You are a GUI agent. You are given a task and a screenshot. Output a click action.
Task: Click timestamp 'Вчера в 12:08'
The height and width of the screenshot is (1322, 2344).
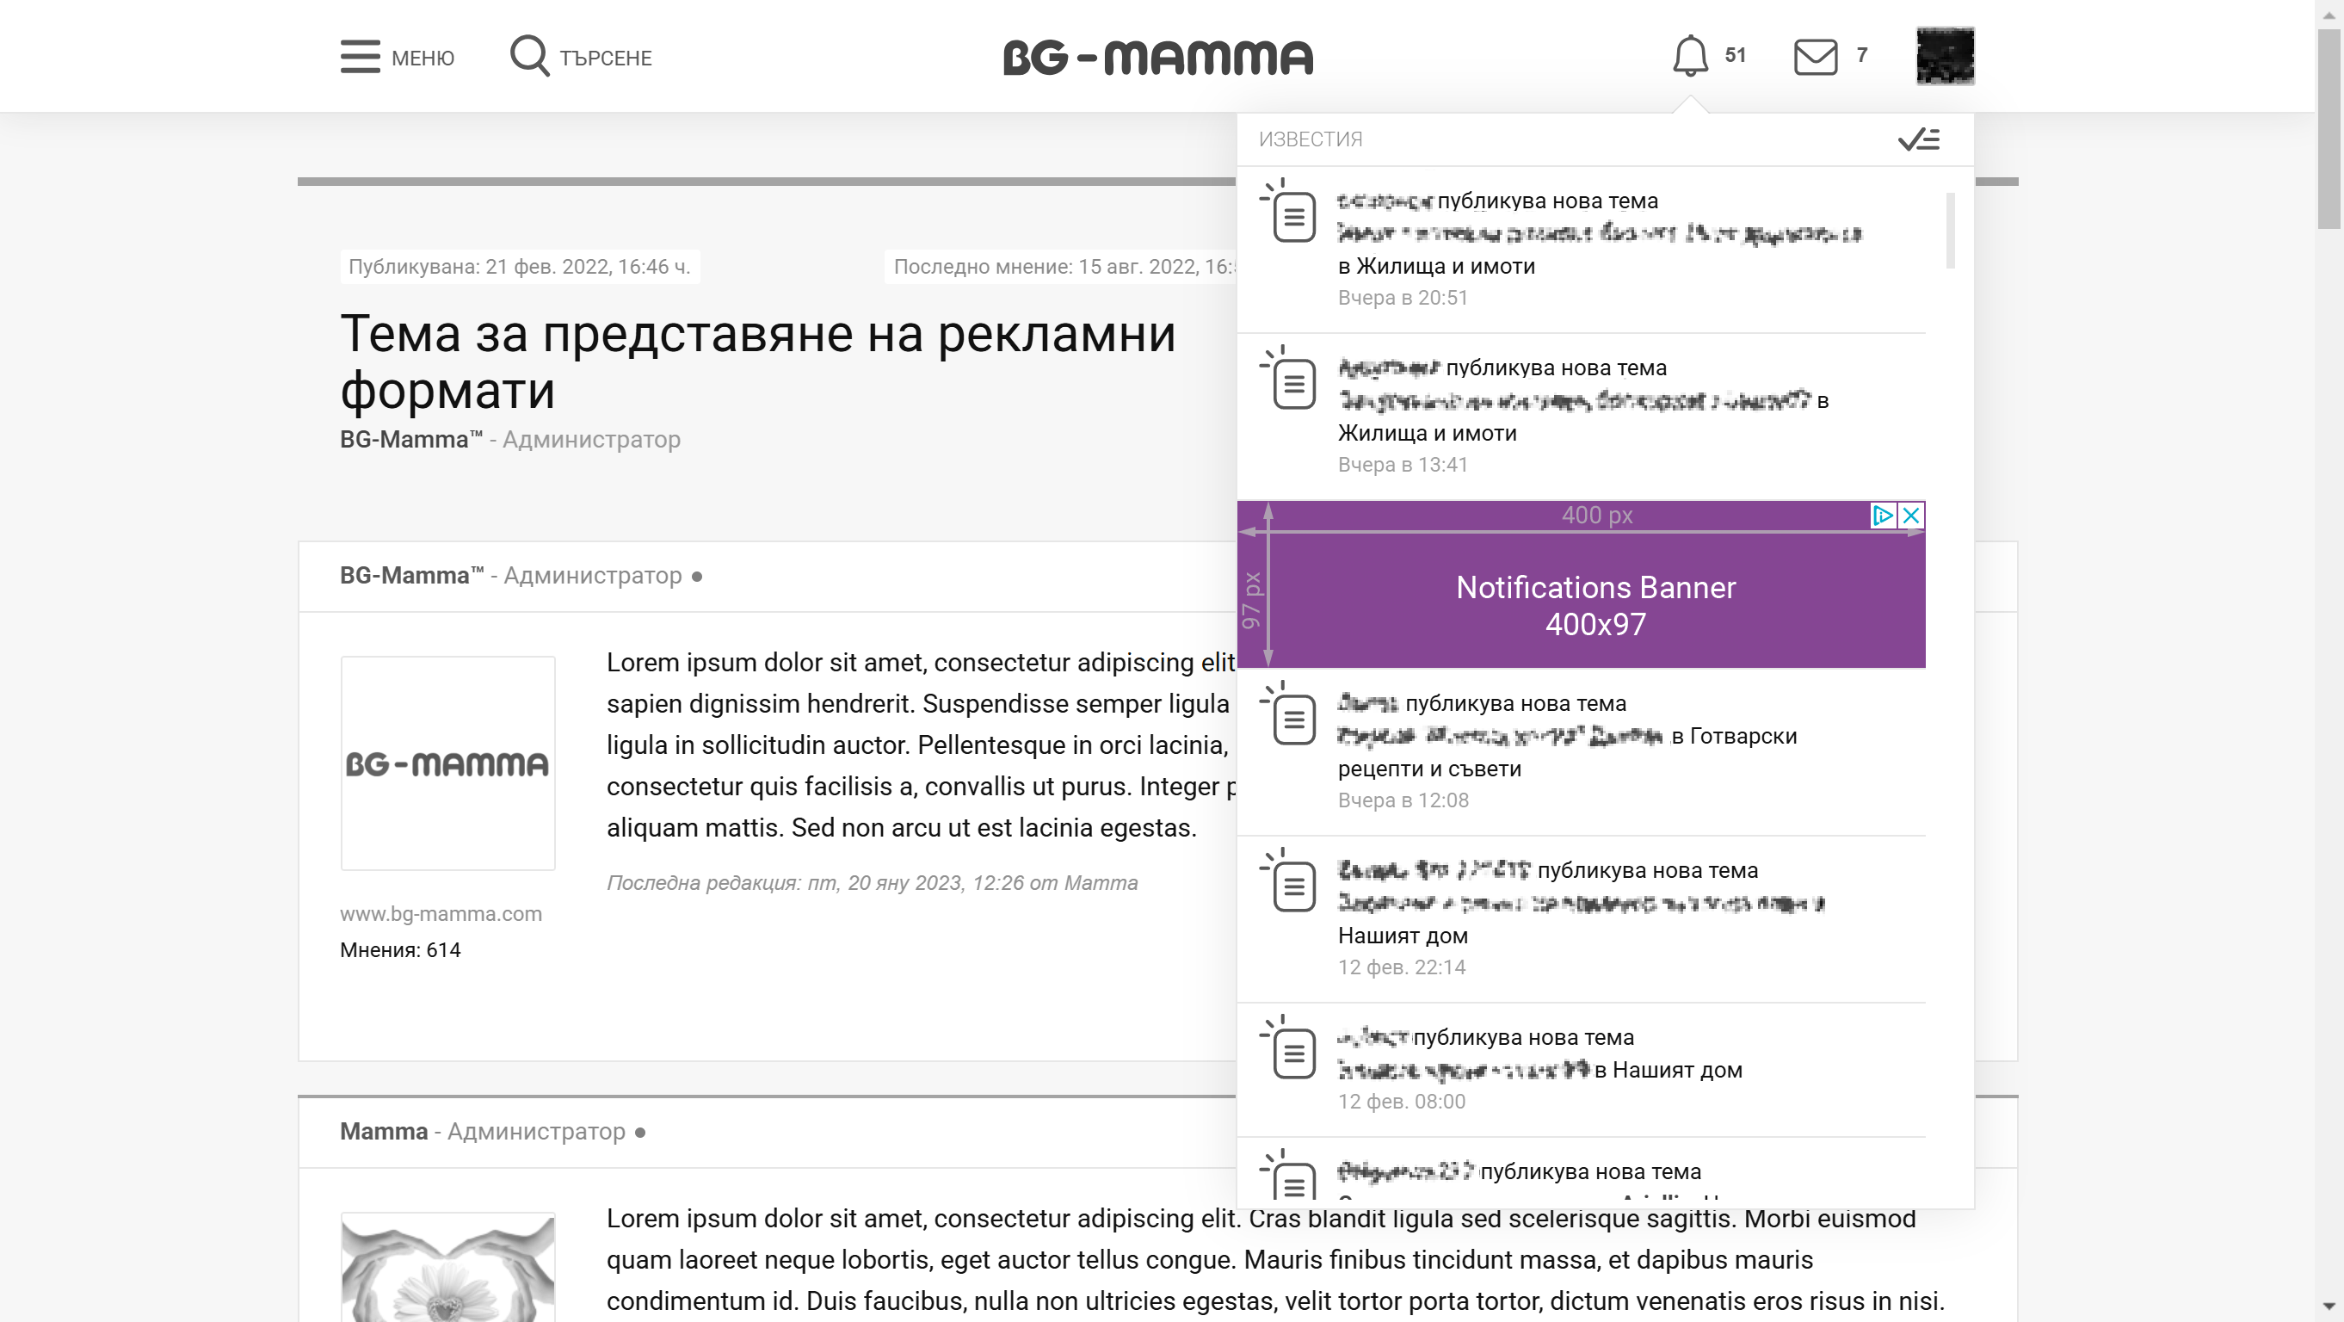(1403, 800)
